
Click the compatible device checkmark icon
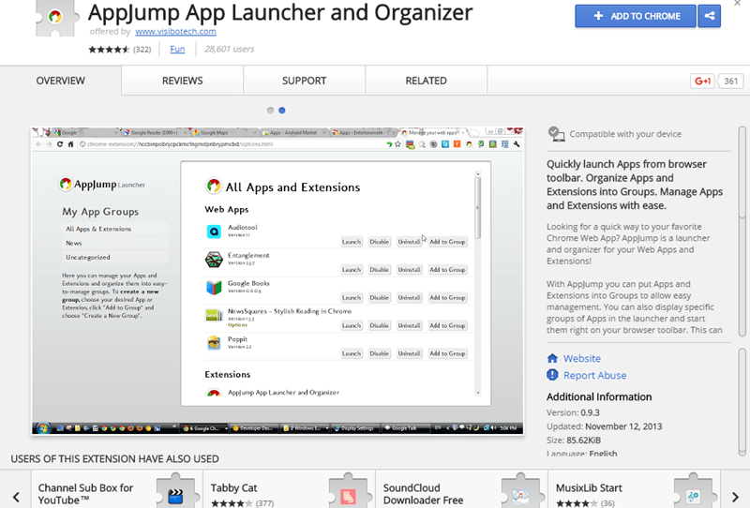[556, 134]
